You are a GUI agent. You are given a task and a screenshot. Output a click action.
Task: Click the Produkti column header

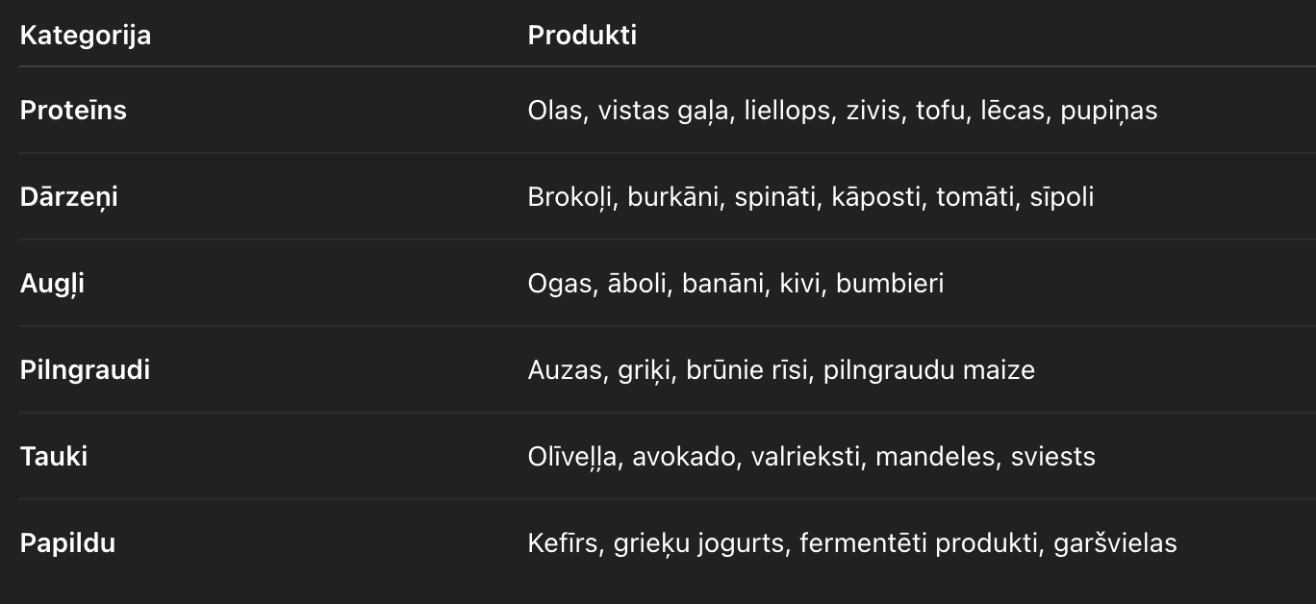point(582,36)
